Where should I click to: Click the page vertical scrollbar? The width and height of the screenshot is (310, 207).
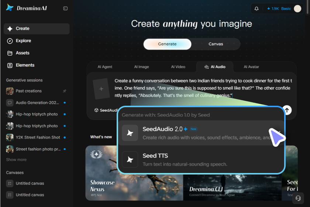click(308, 7)
